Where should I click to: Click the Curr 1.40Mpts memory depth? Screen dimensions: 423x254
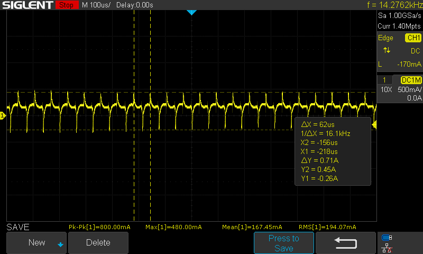click(x=399, y=26)
